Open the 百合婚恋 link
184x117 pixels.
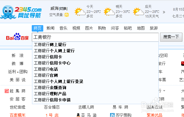pyautogui.click(x=52, y=107)
